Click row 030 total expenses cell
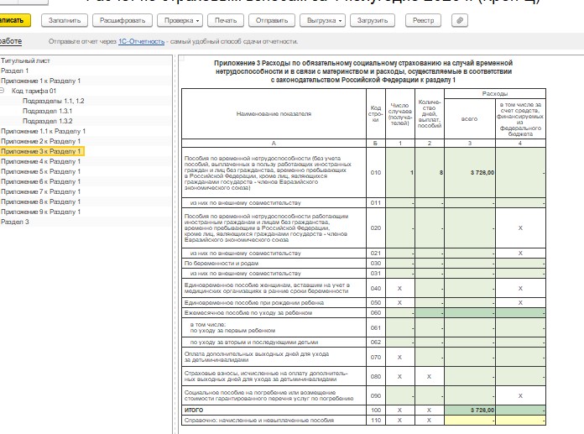 point(470,263)
